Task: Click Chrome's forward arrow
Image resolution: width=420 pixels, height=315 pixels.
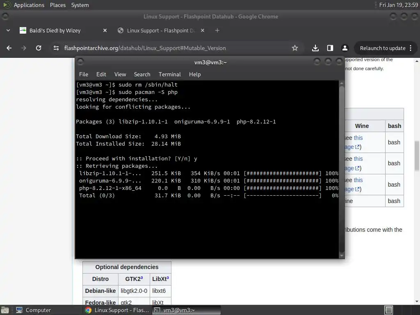Action: pyautogui.click(x=23, y=48)
